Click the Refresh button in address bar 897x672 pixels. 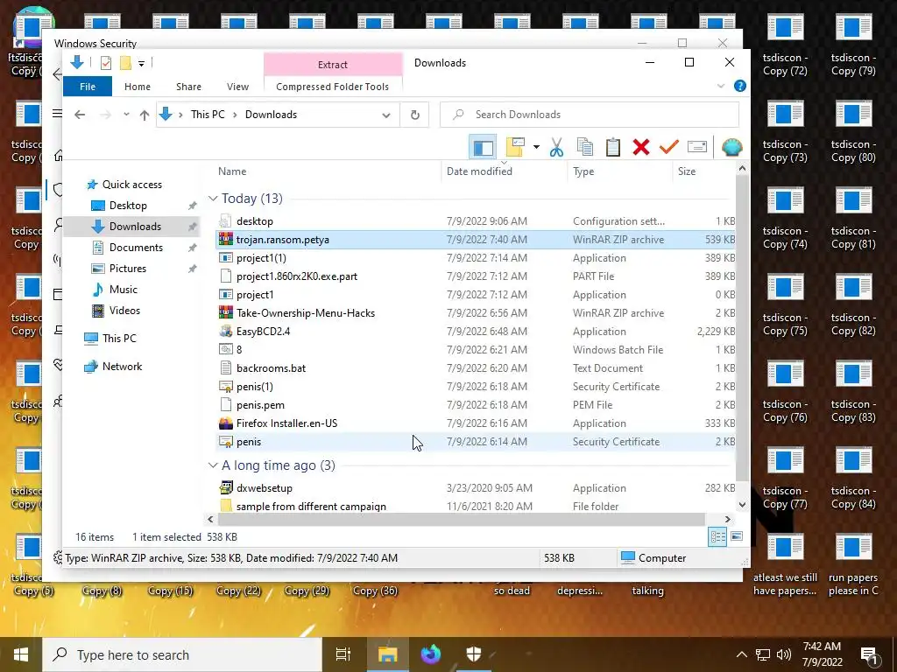point(414,115)
